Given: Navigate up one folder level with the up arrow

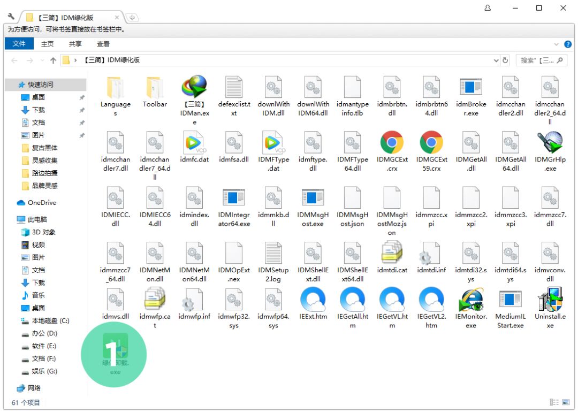Looking at the screenshot, I should [53, 60].
